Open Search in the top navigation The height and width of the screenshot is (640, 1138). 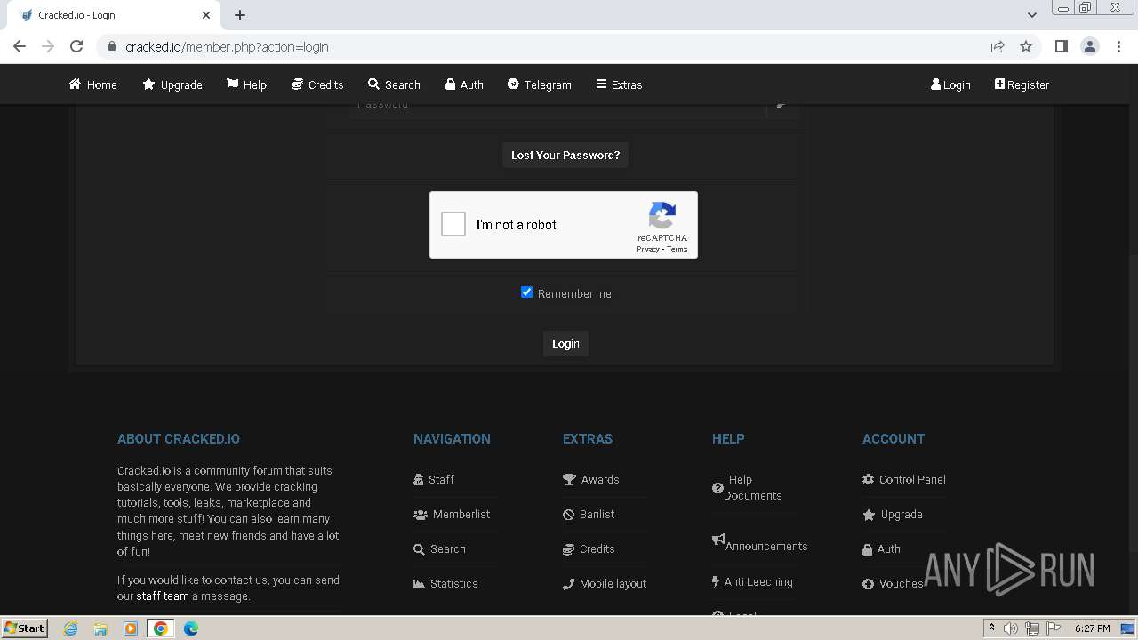394,84
